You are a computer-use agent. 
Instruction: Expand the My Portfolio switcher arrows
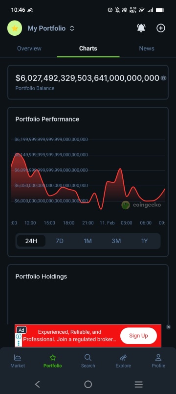point(72,28)
